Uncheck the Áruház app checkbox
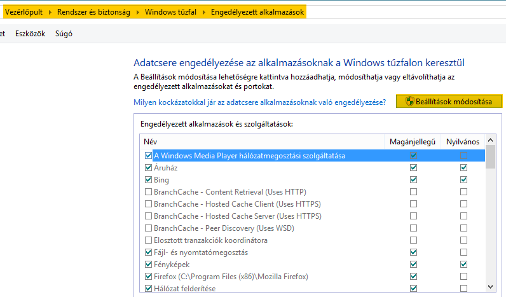 (x=149, y=168)
